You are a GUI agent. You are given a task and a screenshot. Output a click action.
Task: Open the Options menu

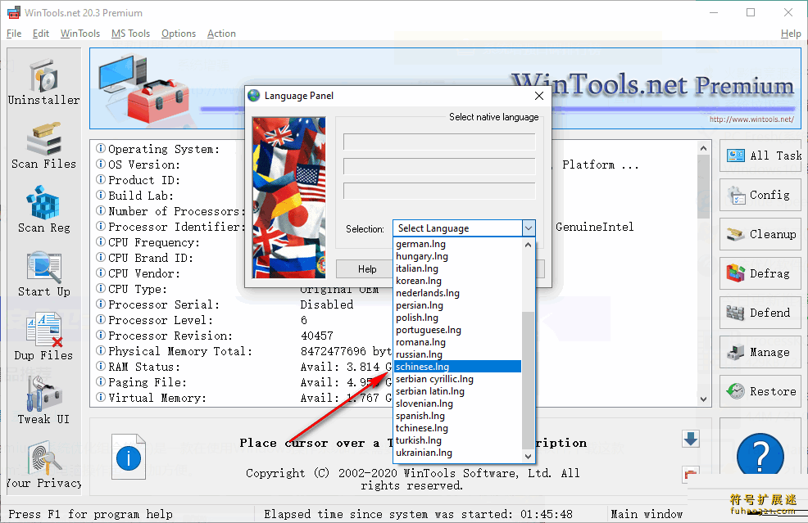[x=178, y=34]
